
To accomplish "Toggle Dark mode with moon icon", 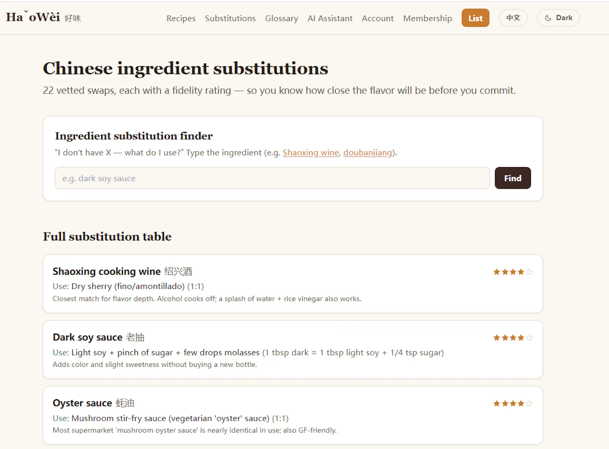I will (x=558, y=18).
